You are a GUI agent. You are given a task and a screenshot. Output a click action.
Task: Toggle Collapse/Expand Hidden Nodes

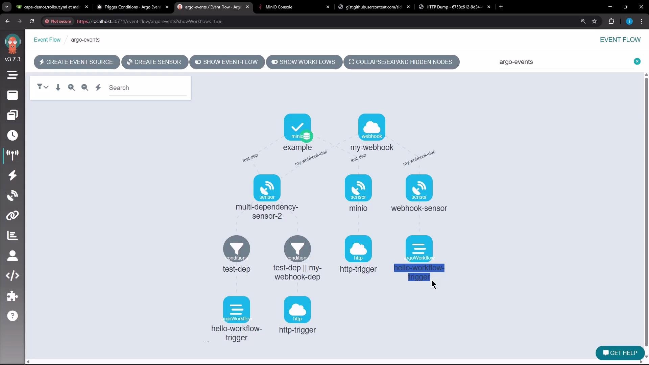(x=401, y=62)
